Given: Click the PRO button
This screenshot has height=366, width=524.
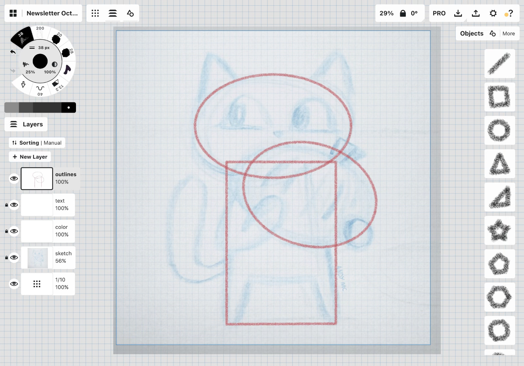Looking at the screenshot, I should pyautogui.click(x=439, y=13).
